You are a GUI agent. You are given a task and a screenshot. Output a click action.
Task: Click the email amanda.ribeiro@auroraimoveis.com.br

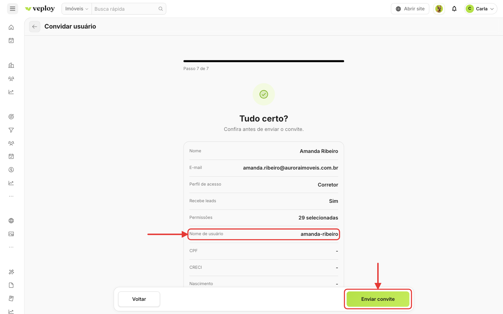(290, 168)
